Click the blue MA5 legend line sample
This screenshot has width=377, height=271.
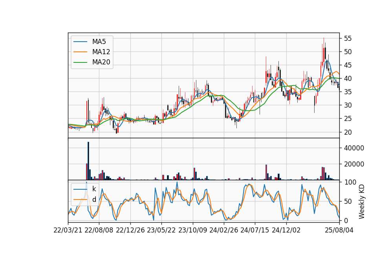pyautogui.click(x=80, y=42)
